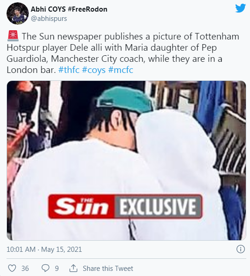Image resolution: width=250 pixels, height=276 pixels.
Task: Enlarge the tweet photo of two people
Action: click(x=126, y=160)
